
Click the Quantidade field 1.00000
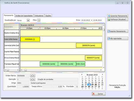point(23,87)
